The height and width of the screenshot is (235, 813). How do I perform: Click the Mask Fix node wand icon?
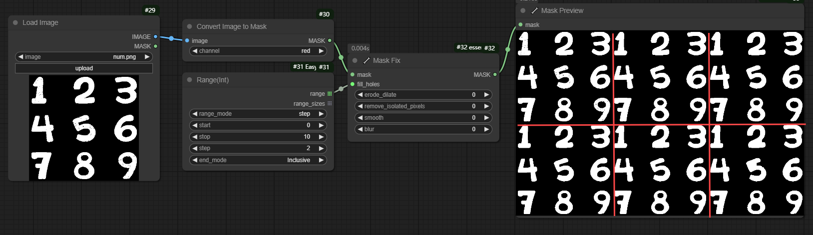(x=367, y=60)
